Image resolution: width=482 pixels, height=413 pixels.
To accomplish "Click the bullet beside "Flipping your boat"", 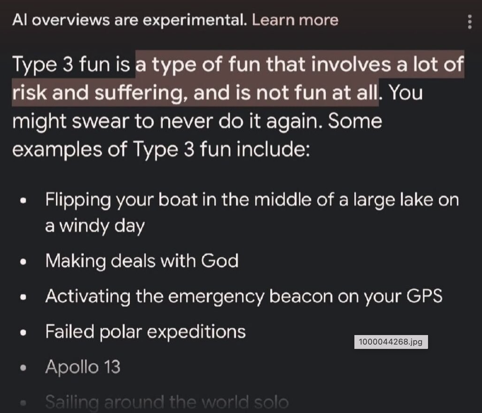I will point(24,201).
